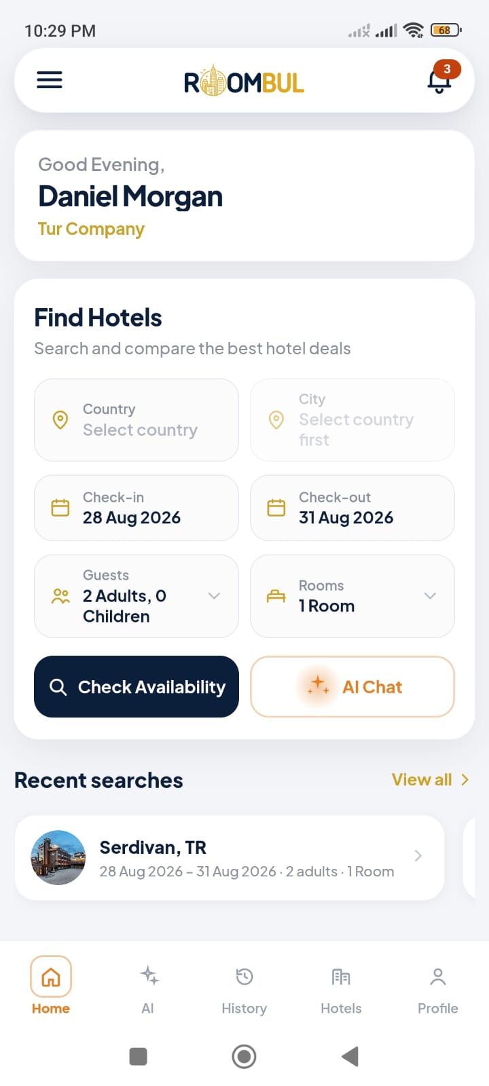The width and height of the screenshot is (489, 1086).
Task: Launch the AI Chat button
Action: tap(352, 687)
